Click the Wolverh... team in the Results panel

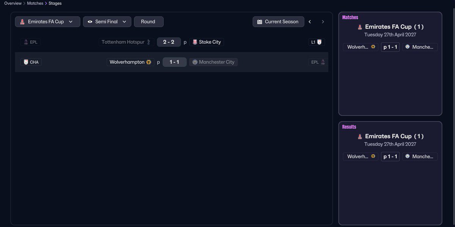(361, 156)
